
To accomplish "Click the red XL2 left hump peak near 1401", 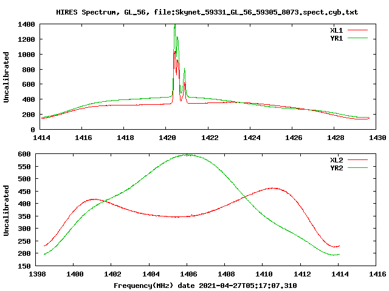I will 93,199.
